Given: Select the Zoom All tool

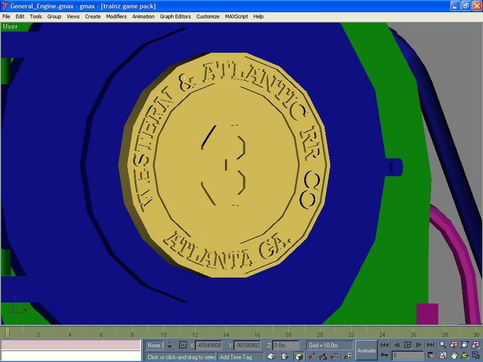Looking at the screenshot, I should click(x=453, y=345).
